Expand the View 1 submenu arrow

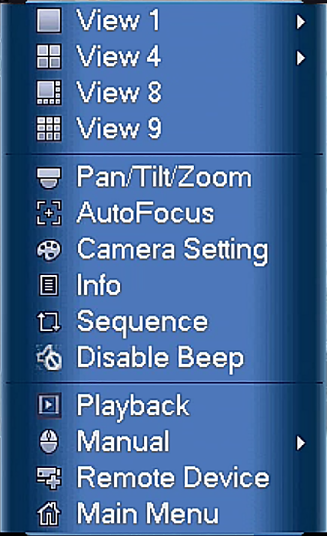[301, 22]
